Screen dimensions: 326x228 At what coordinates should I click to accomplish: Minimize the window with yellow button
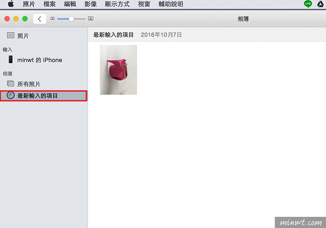pyautogui.click(x=16, y=19)
